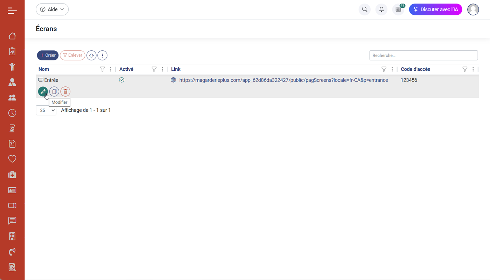
Task: Sort by Code d'accès column header
Action: pos(415,69)
